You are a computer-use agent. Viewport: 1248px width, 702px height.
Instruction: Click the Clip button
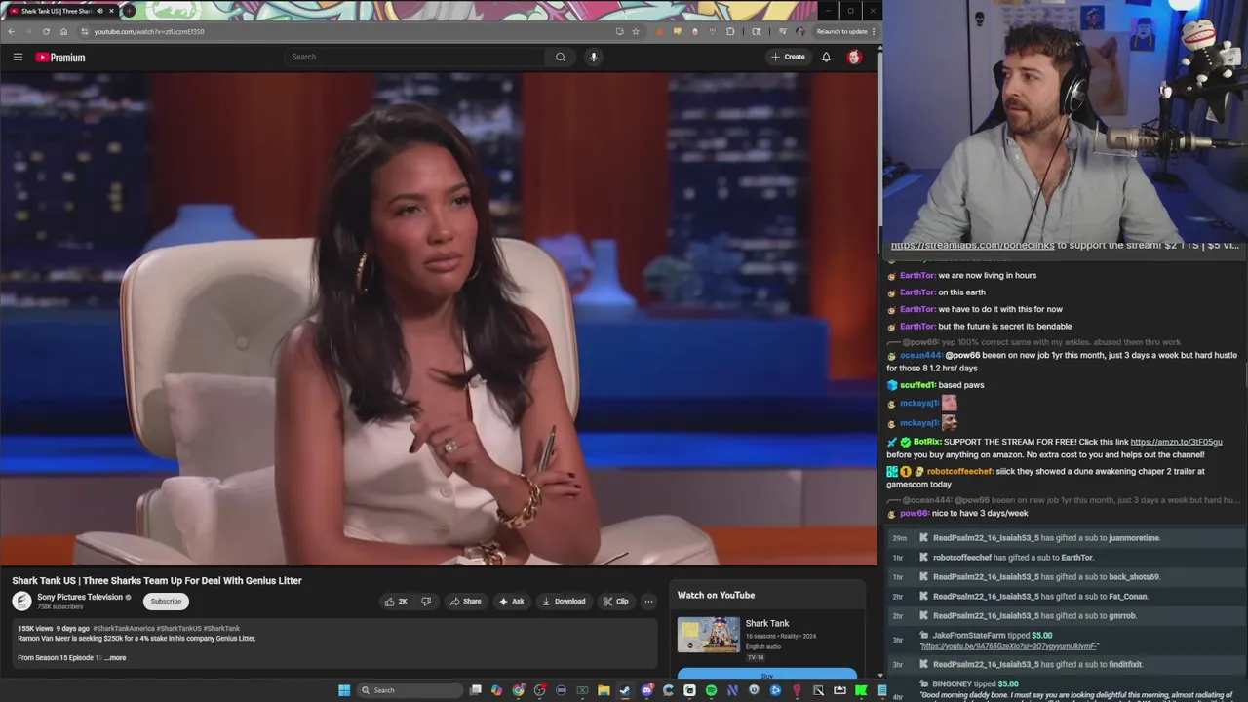click(x=615, y=602)
